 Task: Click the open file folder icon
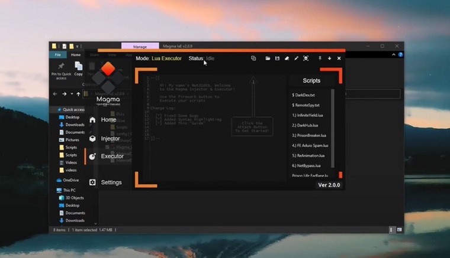(268, 58)
